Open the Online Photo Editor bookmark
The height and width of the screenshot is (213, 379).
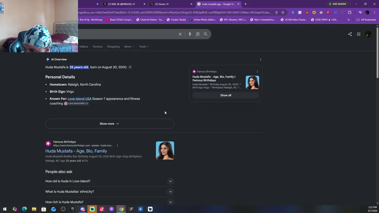pyautogui.click(x=203, y=20)
